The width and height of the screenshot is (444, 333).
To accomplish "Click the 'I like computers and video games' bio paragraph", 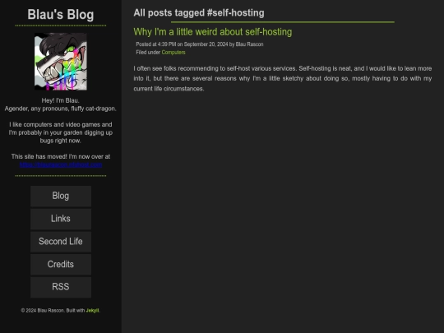I will (x=61, y=132).
